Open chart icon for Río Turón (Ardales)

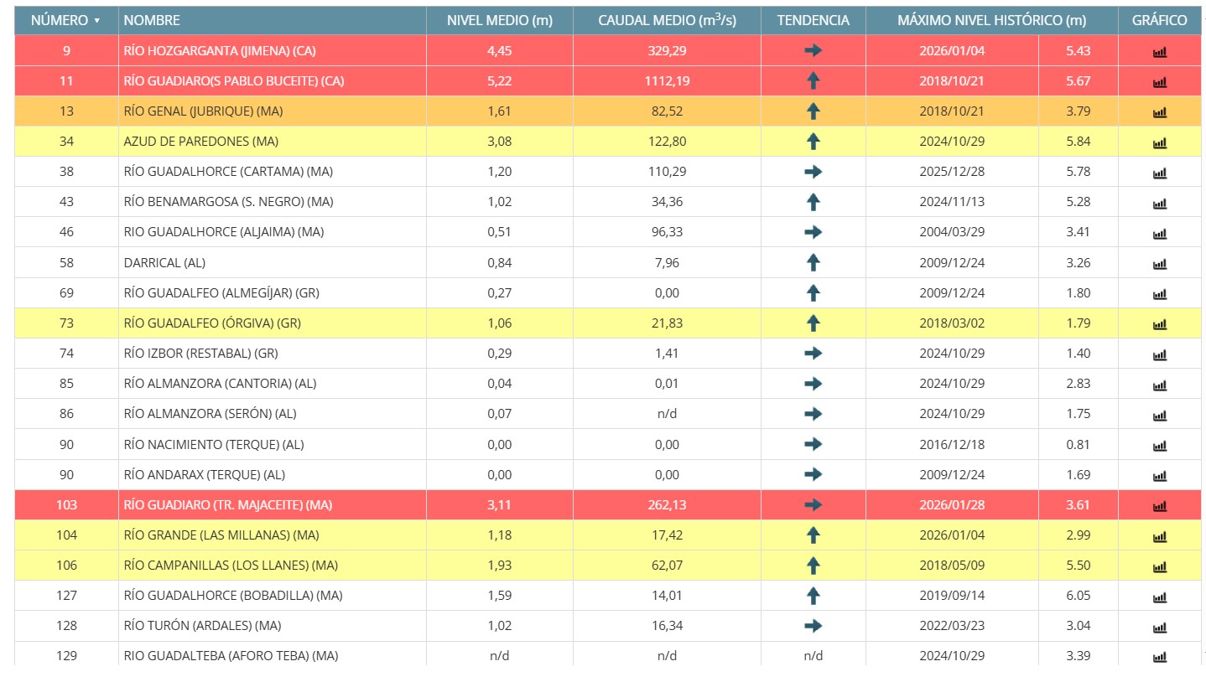pyautogui.click(x=1159, y=627)
